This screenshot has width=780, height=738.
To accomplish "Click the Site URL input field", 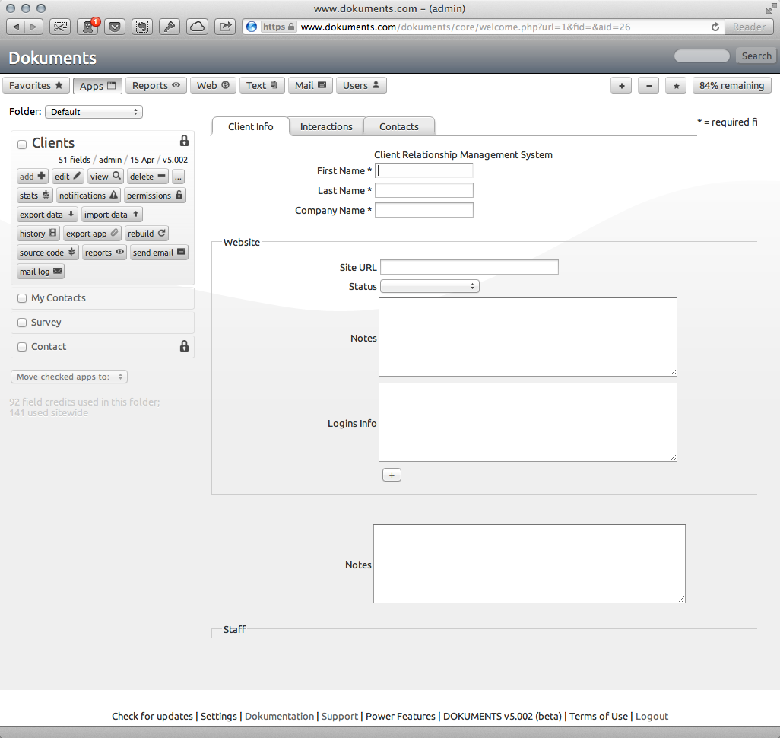I will pos(470,267).
